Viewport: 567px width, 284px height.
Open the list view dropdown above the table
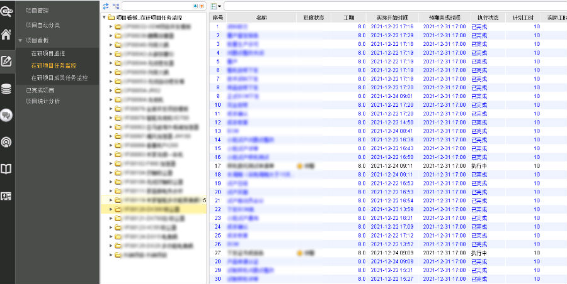pyautogui.click(x=216, y=6)
